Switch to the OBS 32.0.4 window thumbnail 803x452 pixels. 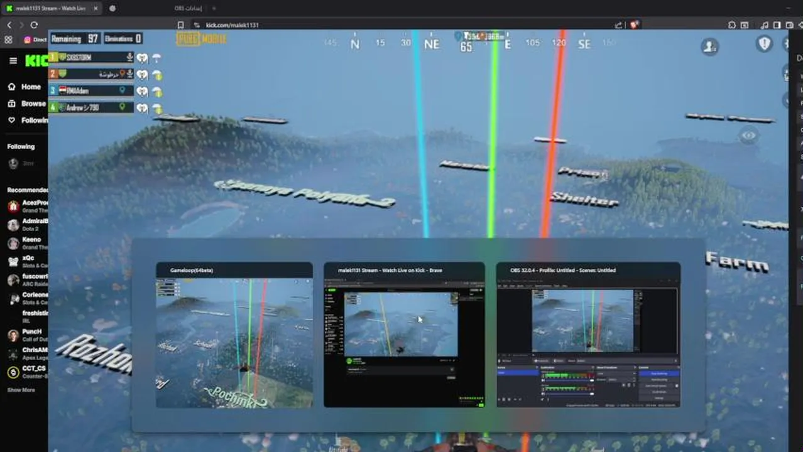(x=588, y=335)
